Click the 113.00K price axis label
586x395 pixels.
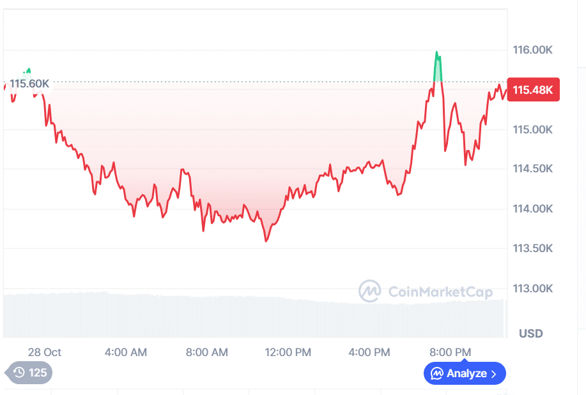(x=532, y=288)
